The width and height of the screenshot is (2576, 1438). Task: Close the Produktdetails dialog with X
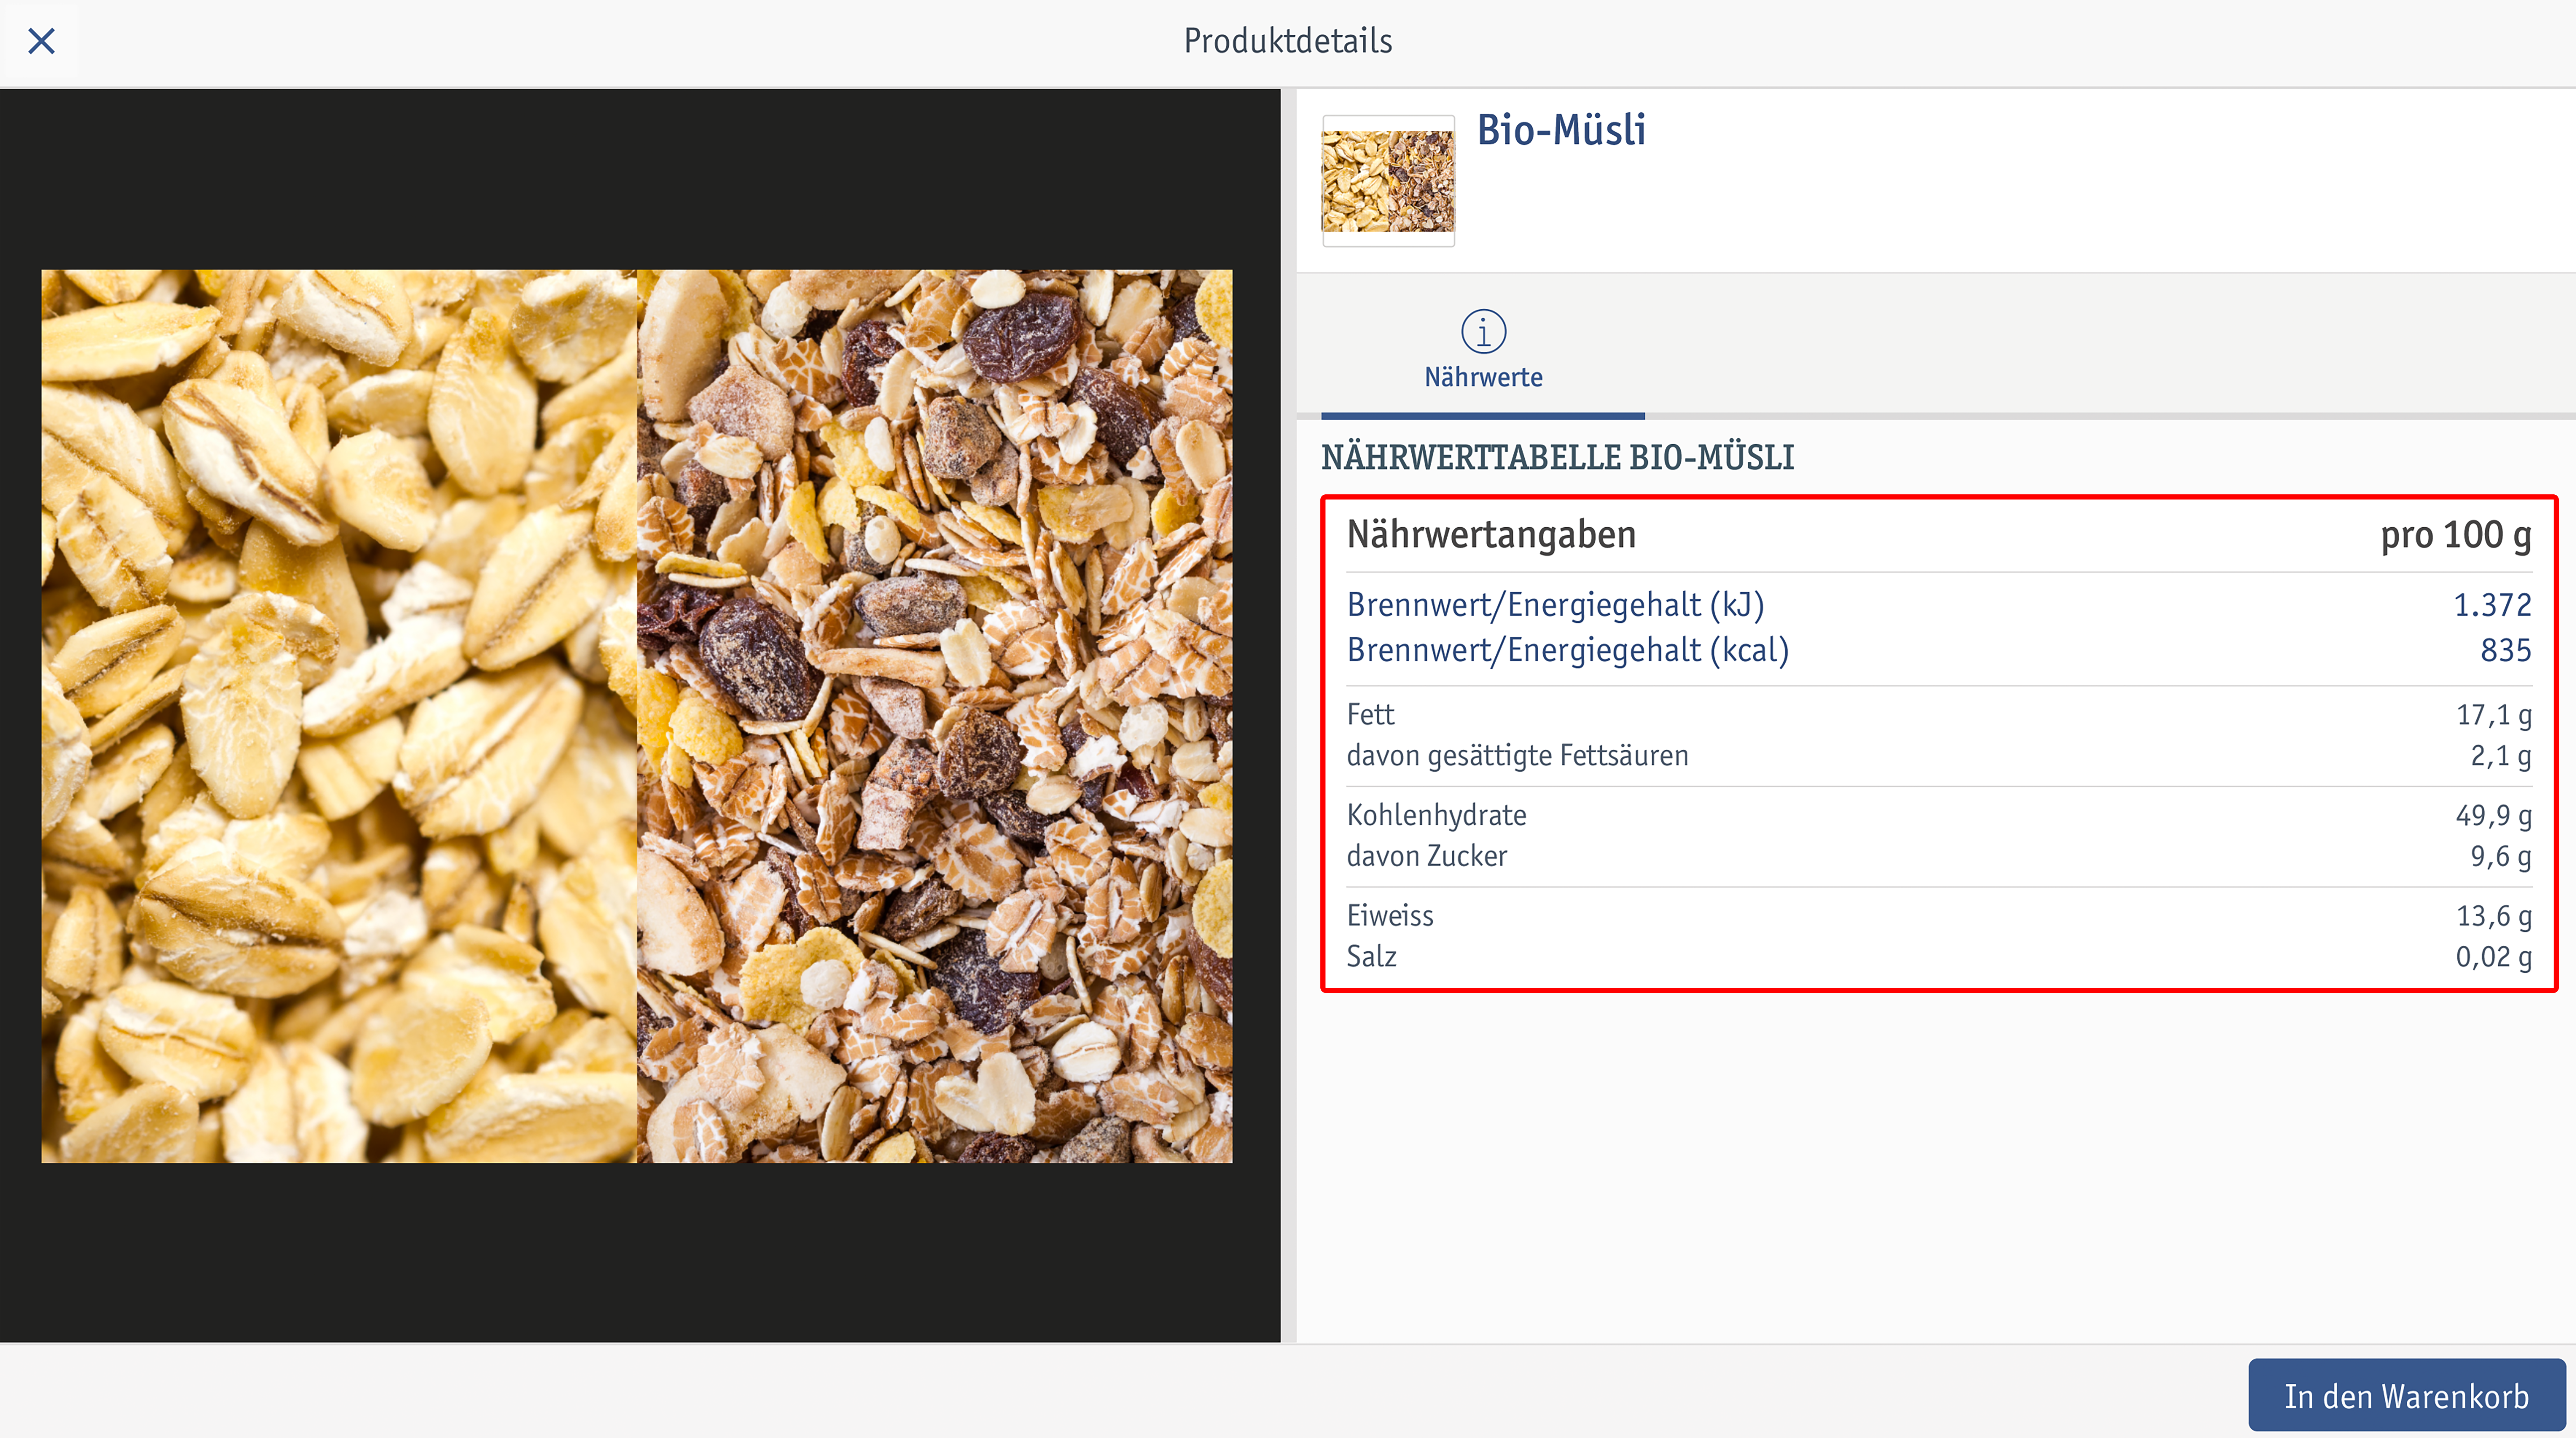pos(41,41)
